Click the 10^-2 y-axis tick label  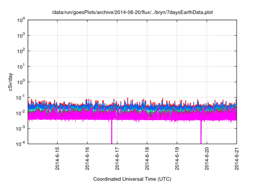pyautogui.click(x=20, y=113)
